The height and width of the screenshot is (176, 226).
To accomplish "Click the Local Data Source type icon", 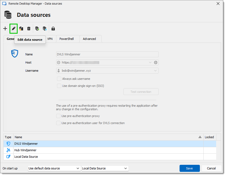I will coord(8,157).
